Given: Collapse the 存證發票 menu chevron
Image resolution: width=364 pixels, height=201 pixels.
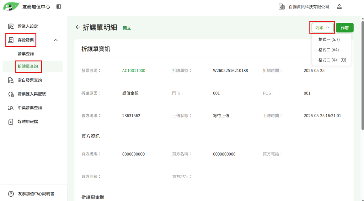Looking at the screenshot, I should point(56,40).
